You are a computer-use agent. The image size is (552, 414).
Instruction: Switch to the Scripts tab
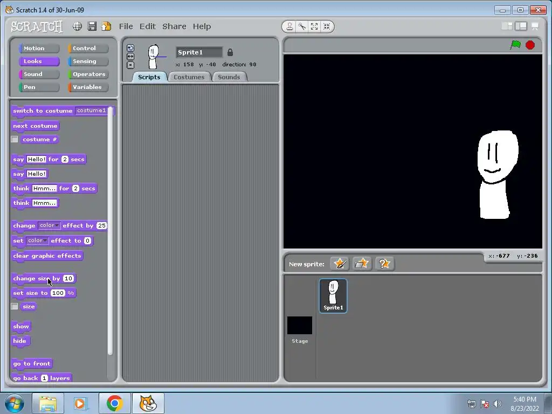(149, 77)
